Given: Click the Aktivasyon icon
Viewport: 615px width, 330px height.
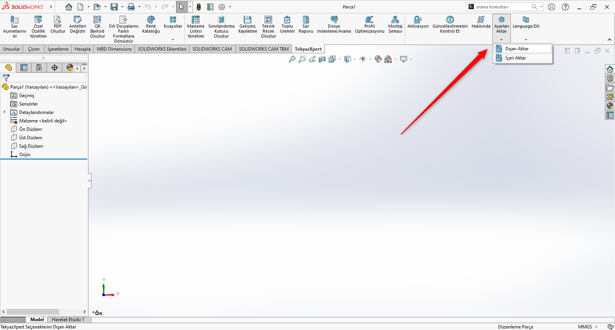Looking at the screenshot, I should click(418, 20).
